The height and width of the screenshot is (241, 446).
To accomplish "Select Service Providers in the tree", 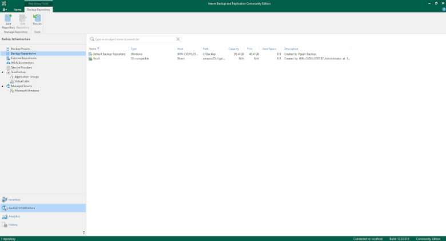I will (22, 67).
